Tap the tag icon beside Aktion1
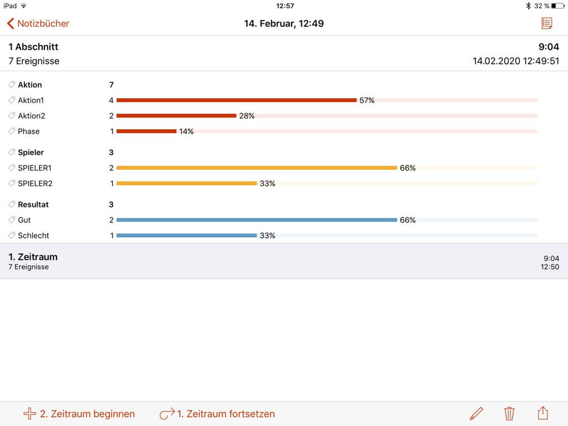568x426 pixels. pyautogui.click(x=12, y=100)
